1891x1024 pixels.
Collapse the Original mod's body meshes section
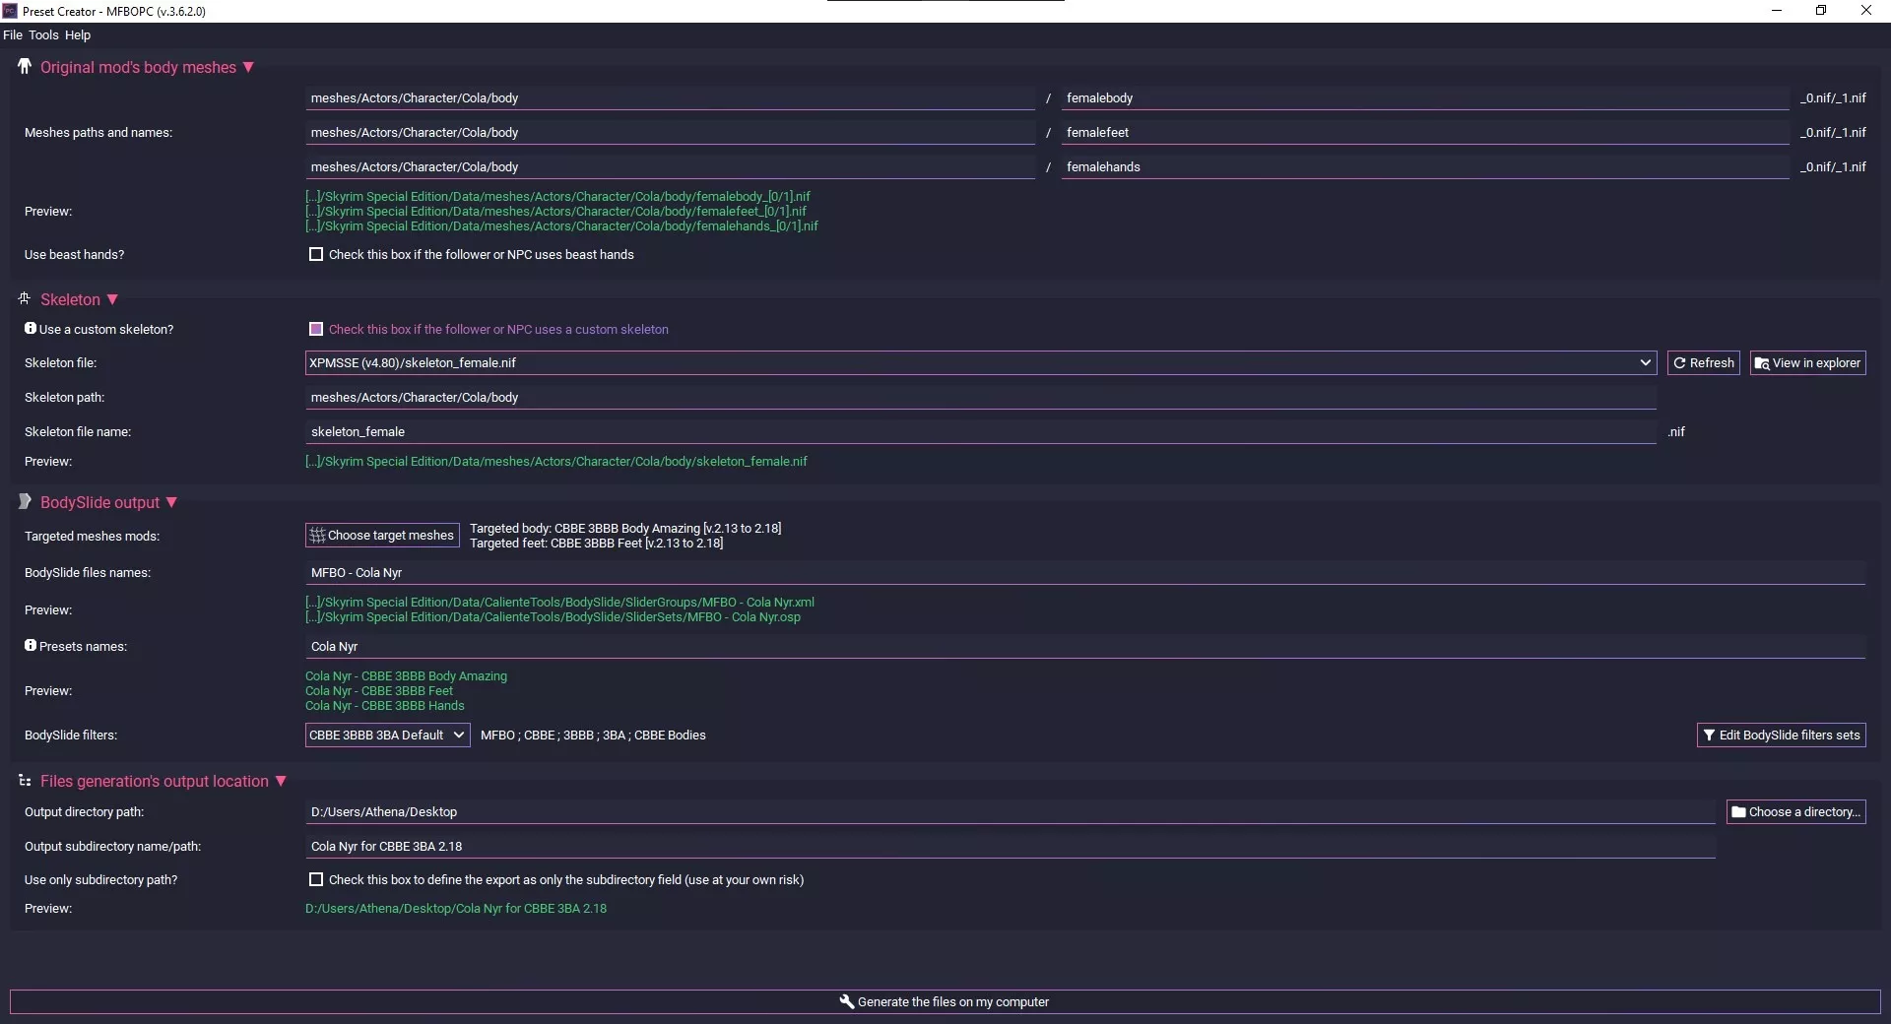point(248,67)
